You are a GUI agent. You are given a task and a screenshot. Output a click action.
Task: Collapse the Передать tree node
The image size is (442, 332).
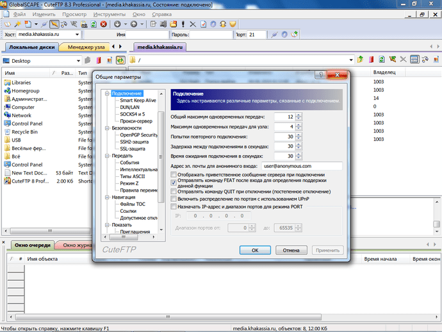[x=107, y=156]
